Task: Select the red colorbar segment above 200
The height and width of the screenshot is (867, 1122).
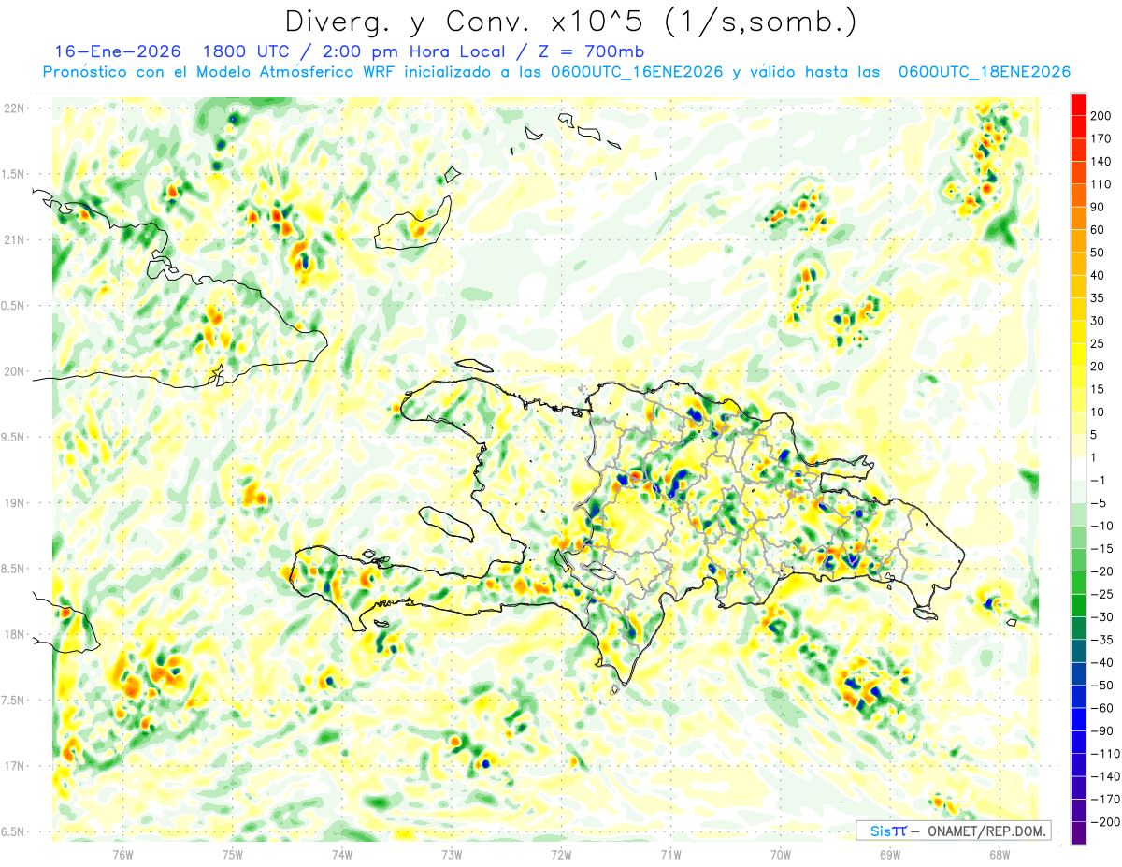Action: point(1078,104)
